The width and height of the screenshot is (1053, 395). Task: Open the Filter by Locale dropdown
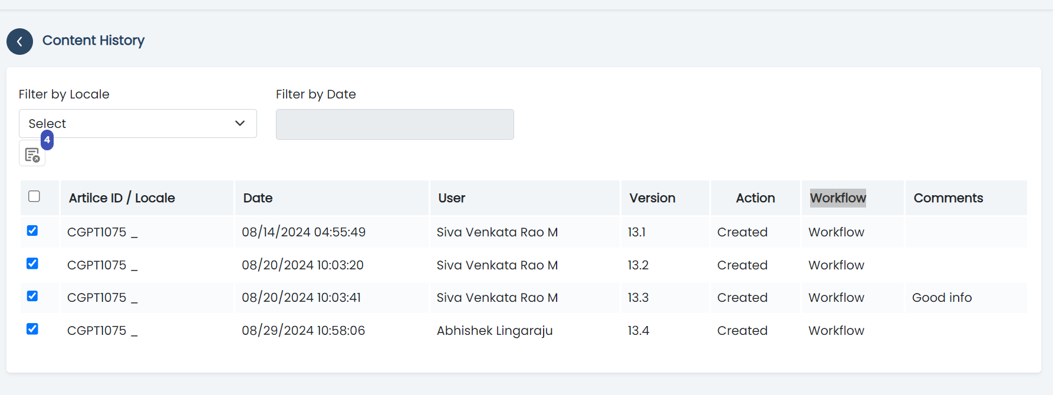(137, 124)
